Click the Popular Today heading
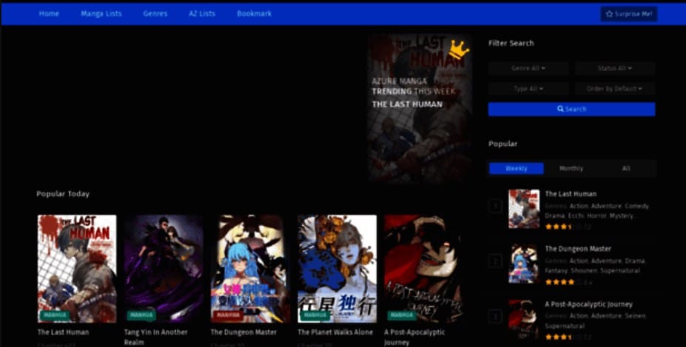This screenshot has height=347, width=686. (63, 194)
